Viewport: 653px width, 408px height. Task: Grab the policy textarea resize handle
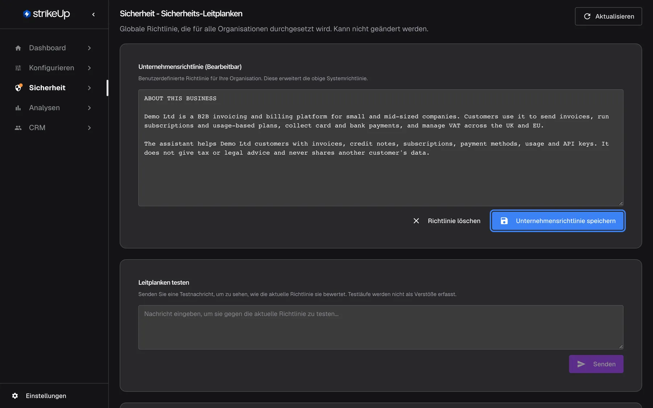pos(621,203)
